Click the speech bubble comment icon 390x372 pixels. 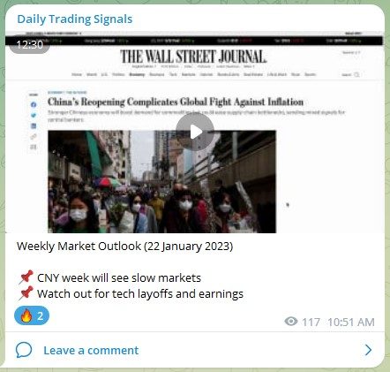point(24,350)
